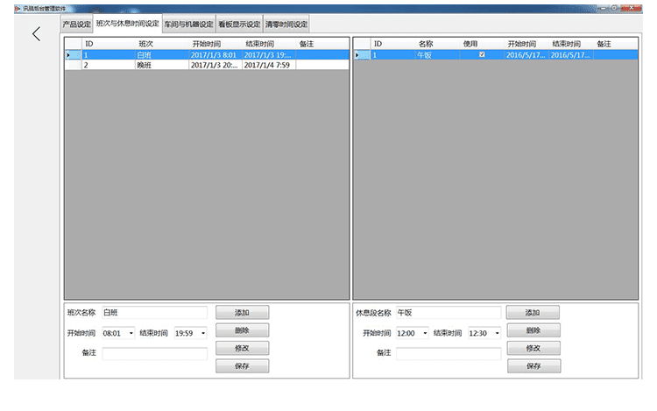This screenshot has height=411, width=657.
Task: Open the 车间与机器设定 tab
Action: [188, 24]
